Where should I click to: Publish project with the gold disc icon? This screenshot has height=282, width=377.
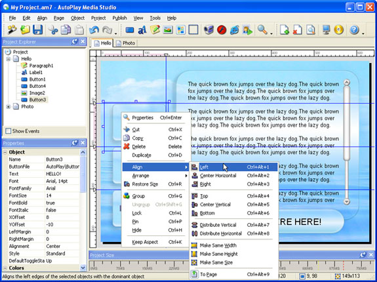[339, 30]
